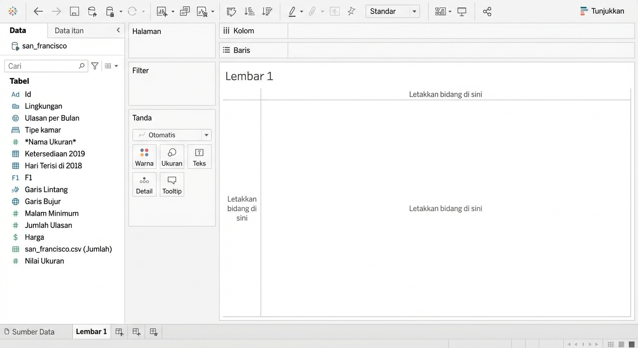Viewport: 638px width, 348px height.
Task: Click the share workbook icon
Action: click(x=487, y=12)
